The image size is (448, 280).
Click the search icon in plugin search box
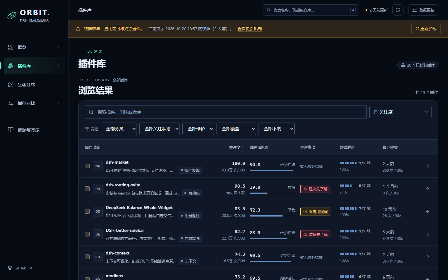[x=91, y=112]
